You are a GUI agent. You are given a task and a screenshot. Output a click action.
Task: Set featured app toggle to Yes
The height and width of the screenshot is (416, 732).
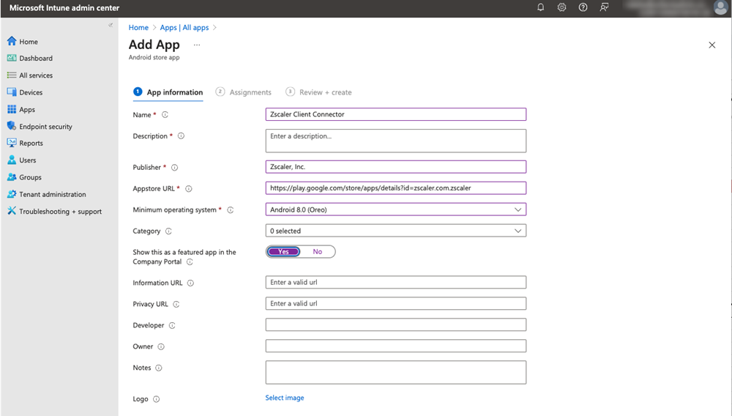pos(284,252)
